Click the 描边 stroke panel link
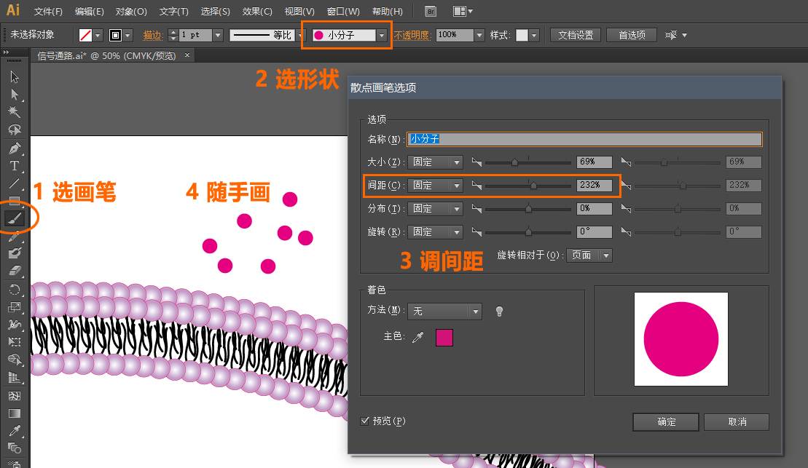The width and height of the screenshot is (808, 468). [x=152, y=35]
